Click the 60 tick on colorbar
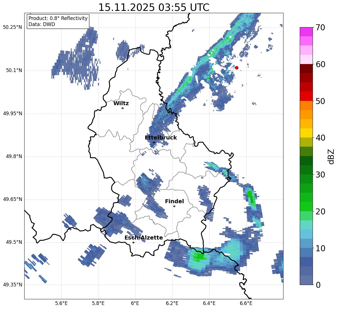The image size is (338, 309). coord(320,64)
